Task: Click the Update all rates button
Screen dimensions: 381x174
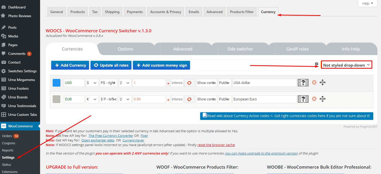Action: [111, 65]
